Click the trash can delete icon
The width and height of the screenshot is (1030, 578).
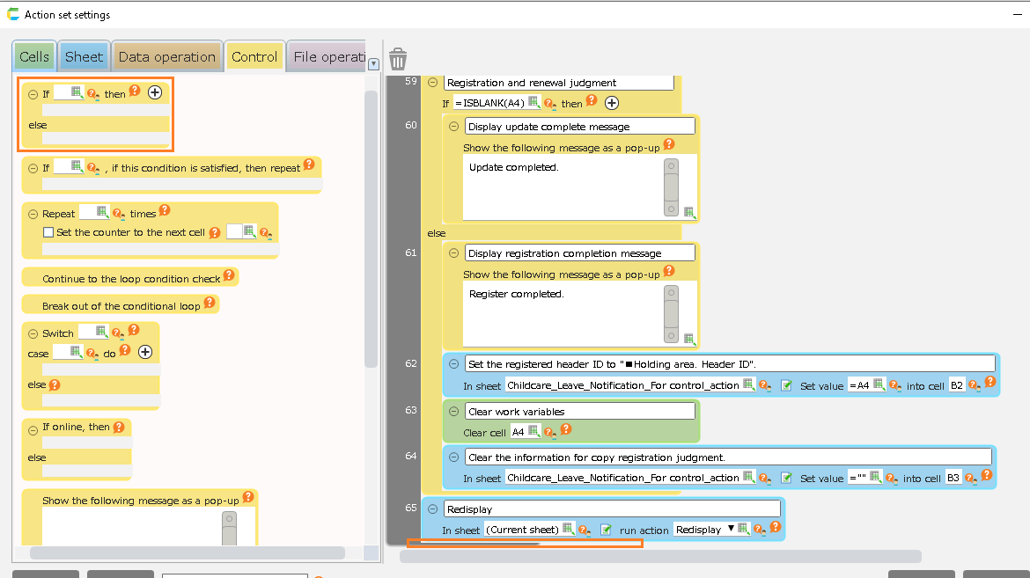(398, 59)
